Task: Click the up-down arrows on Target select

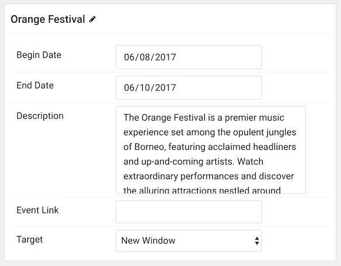Action: [x=257, y=241]
